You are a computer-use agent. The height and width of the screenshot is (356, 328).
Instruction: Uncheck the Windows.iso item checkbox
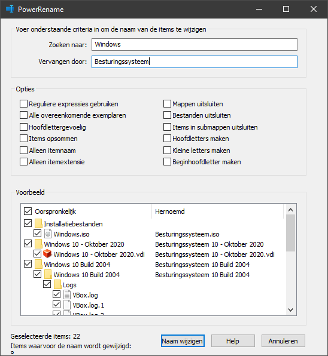pyautogui.click(x=37, y=233)
